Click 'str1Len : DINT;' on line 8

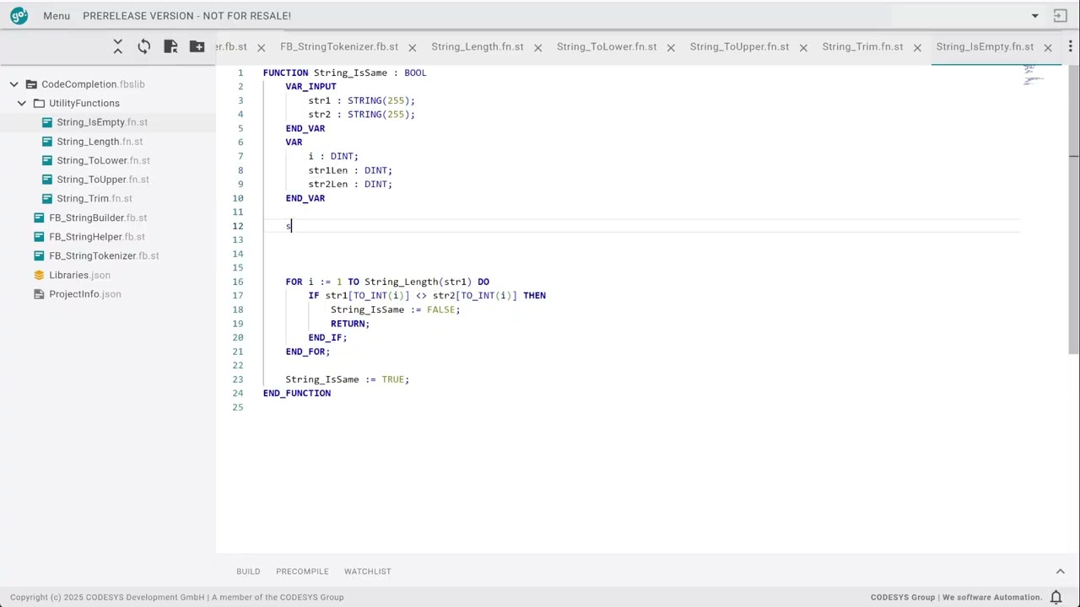tap(350, 170)
